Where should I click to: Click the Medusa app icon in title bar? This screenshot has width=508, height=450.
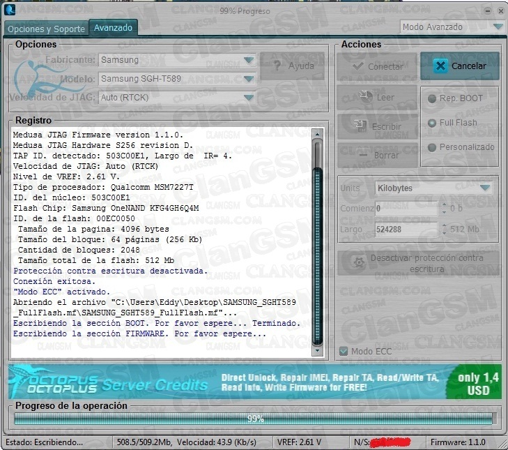10,9
